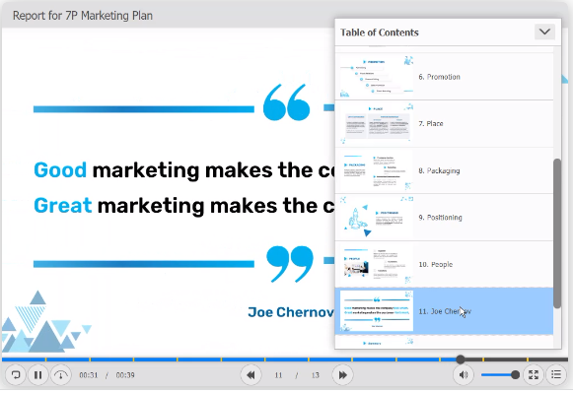Click the volume slider handle
The height and width of the screenshot is (393, 573).
point(515,374)
